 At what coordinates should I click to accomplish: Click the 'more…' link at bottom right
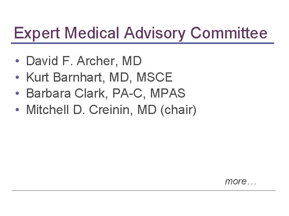[x=240, y=181]
